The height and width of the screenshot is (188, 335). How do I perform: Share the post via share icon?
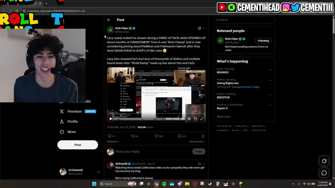click(203, 136)
